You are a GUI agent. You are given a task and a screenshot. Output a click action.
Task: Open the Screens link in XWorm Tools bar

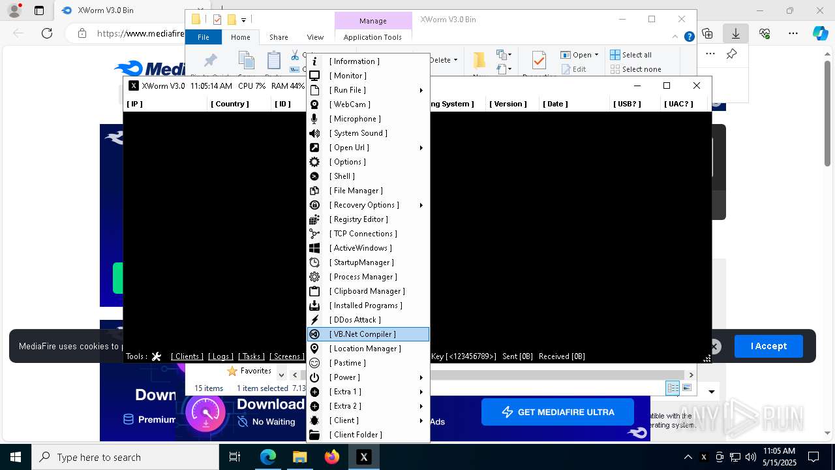(287, 356)
